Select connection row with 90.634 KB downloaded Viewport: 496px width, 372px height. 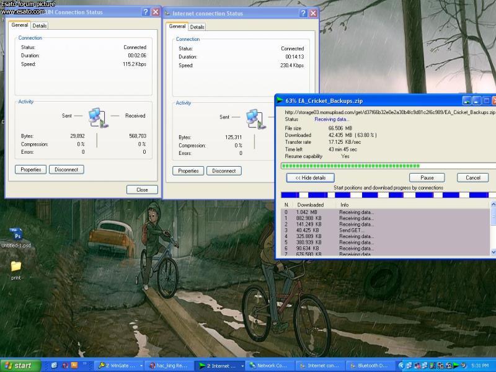pos(386,249)
